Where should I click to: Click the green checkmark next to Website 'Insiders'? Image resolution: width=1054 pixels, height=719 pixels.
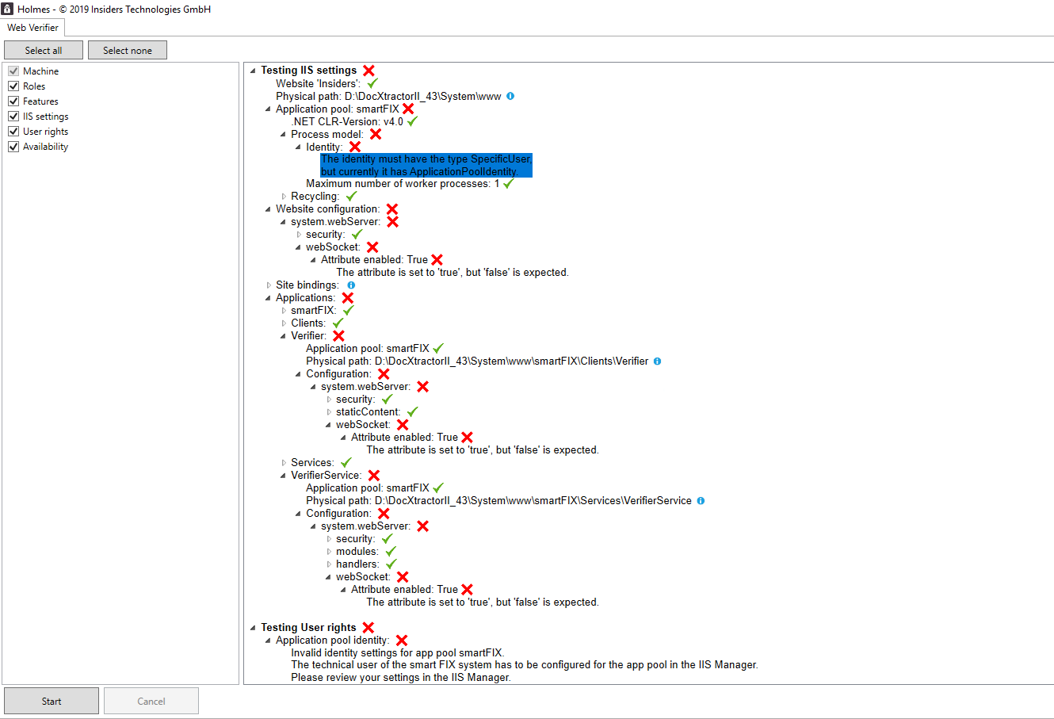(x=372, y=82)
